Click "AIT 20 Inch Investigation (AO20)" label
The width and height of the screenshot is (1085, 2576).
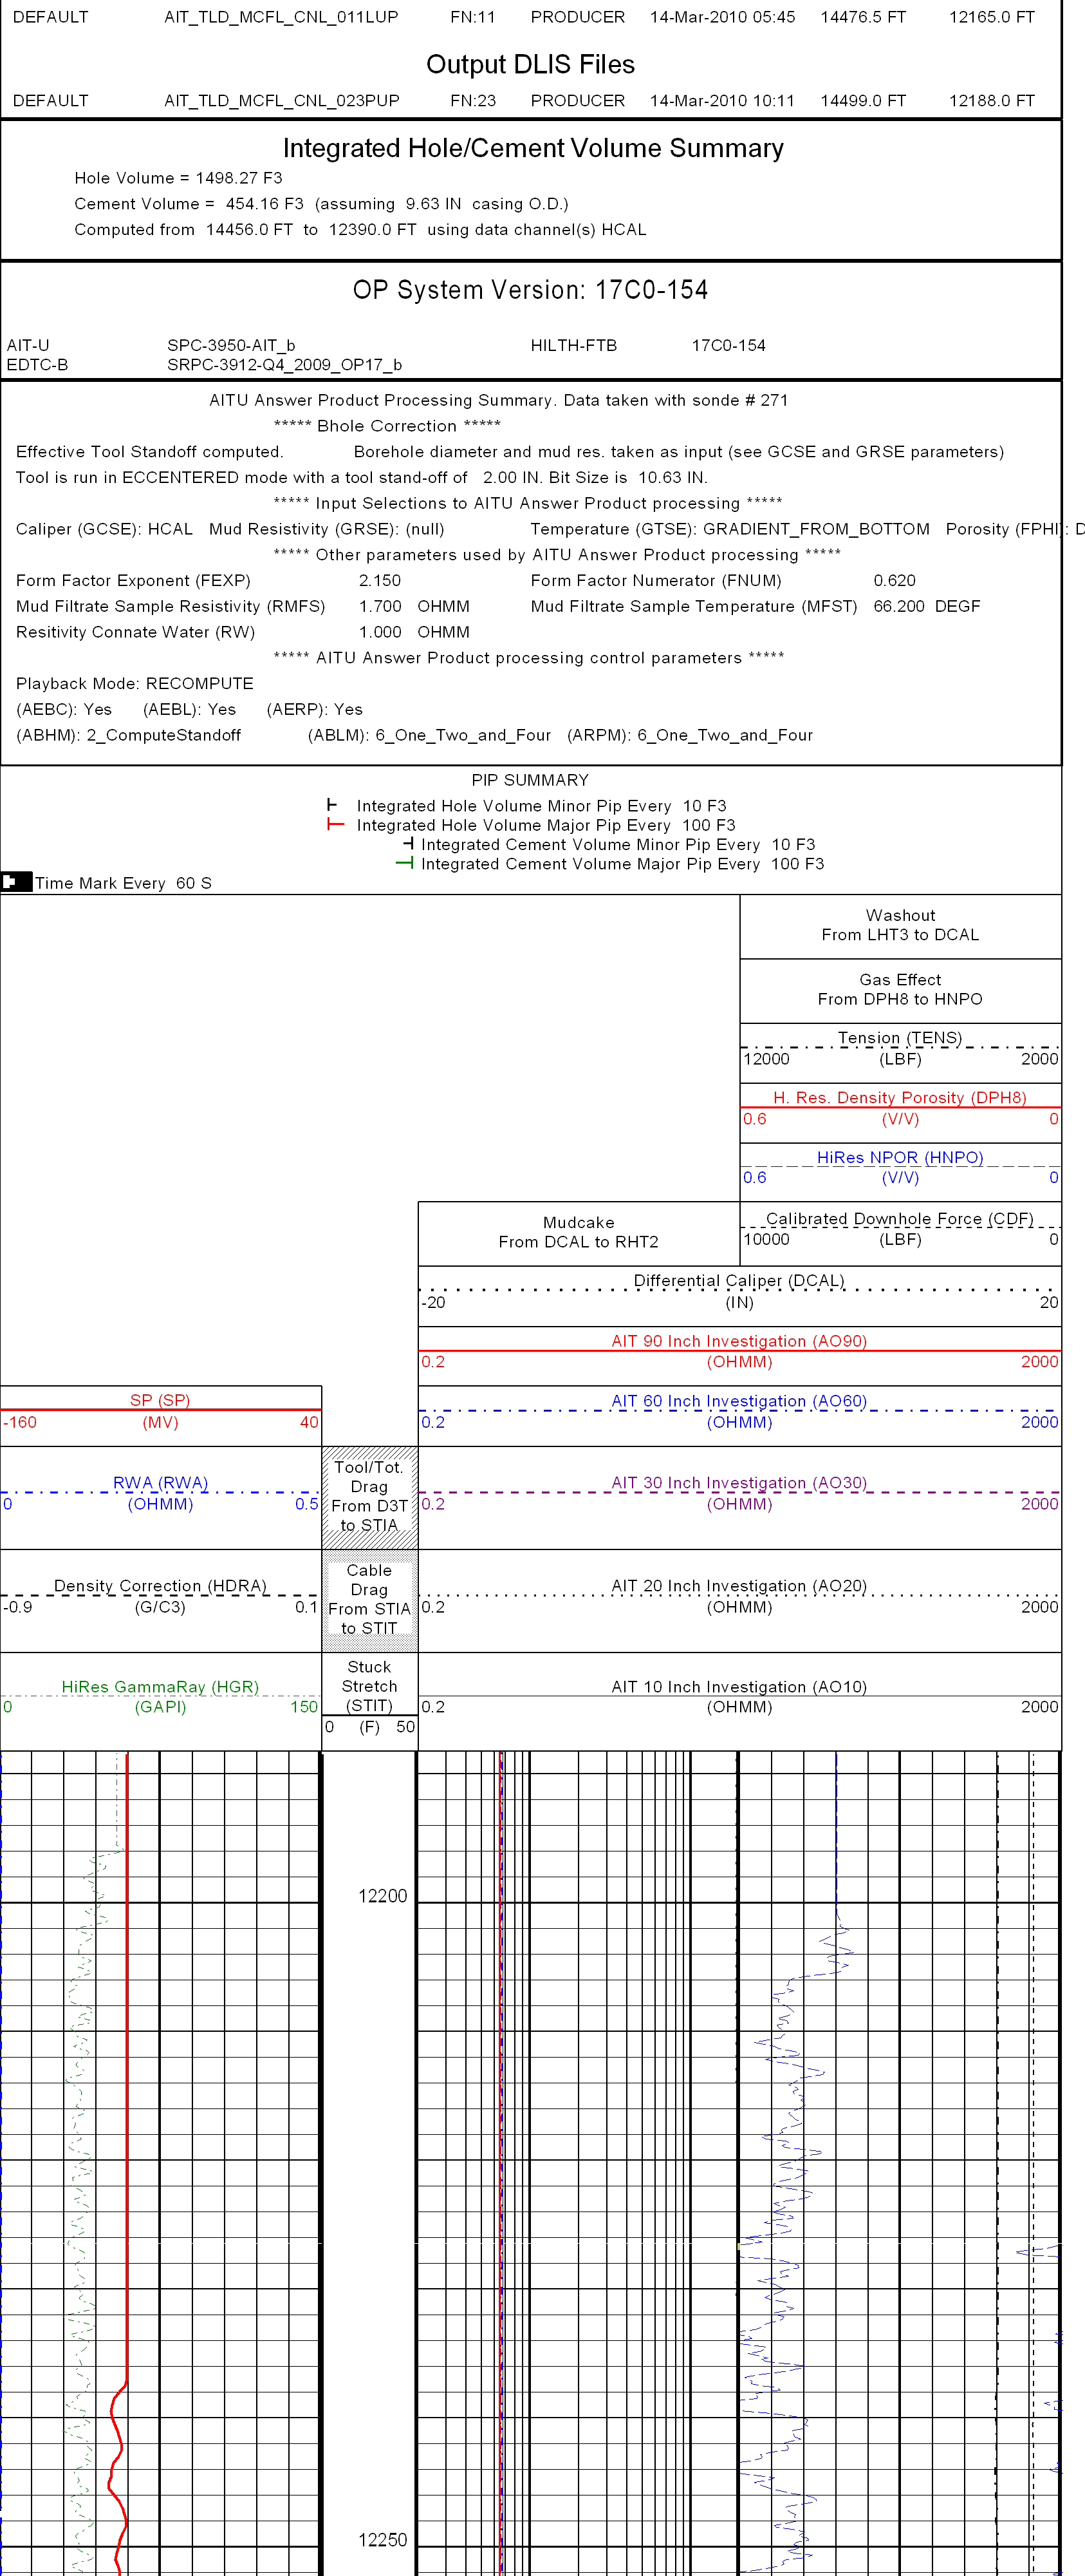pyautogui.click(x=739, y=1585)
